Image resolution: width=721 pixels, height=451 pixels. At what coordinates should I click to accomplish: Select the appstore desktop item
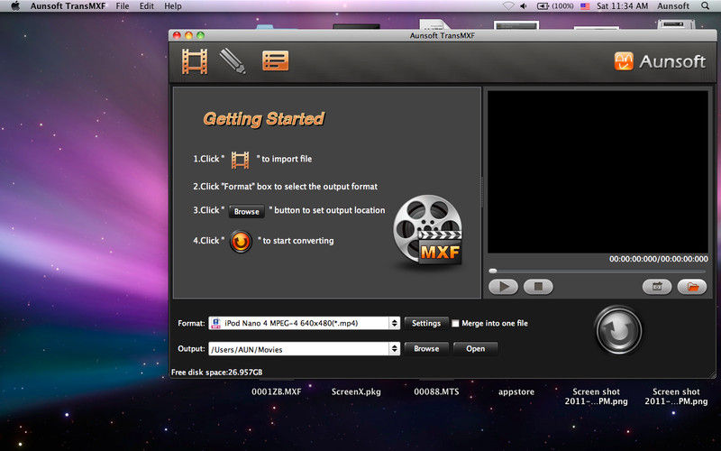tap(516, 391)
